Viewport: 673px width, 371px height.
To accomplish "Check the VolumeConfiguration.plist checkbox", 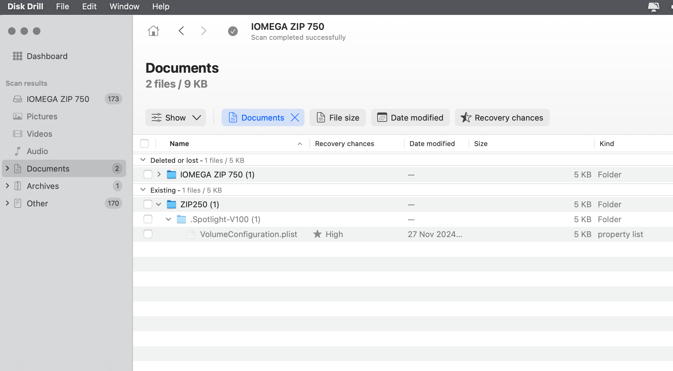I will [x=148, y=234].
